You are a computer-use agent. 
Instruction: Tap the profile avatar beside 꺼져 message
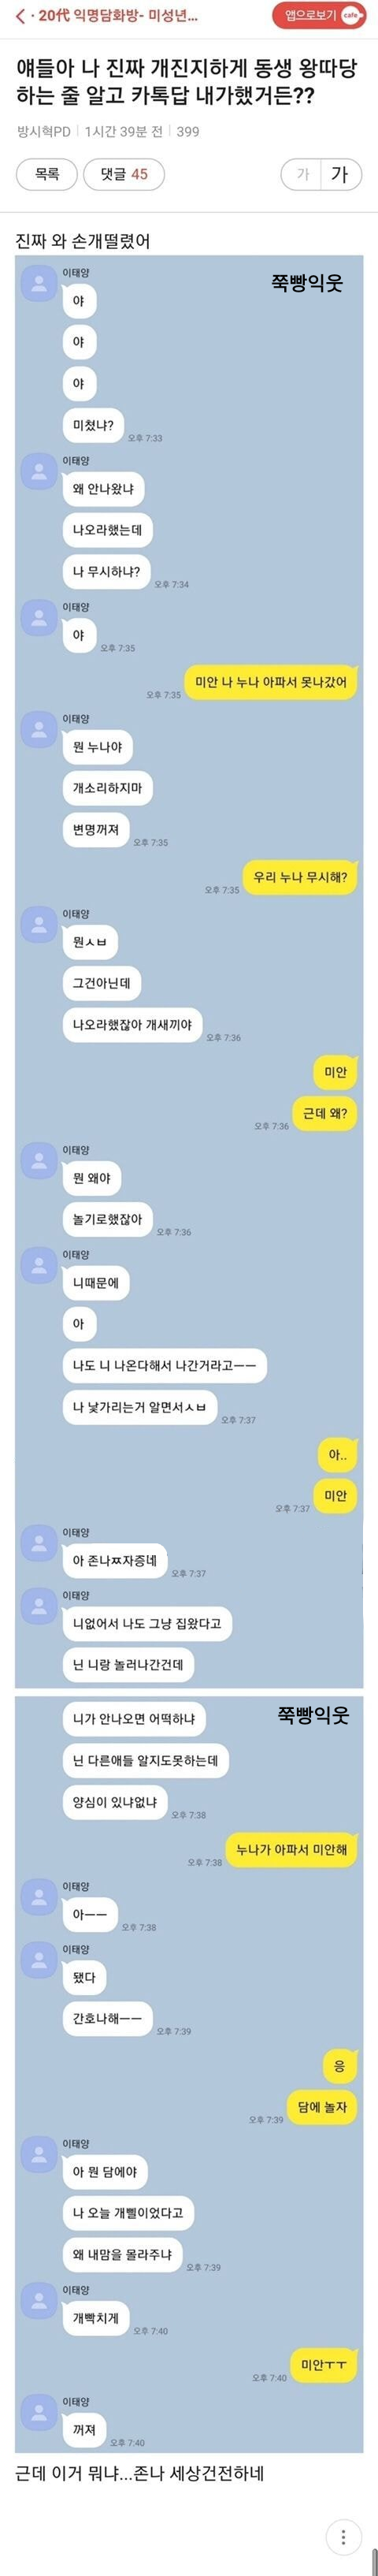click(39, 2413)
